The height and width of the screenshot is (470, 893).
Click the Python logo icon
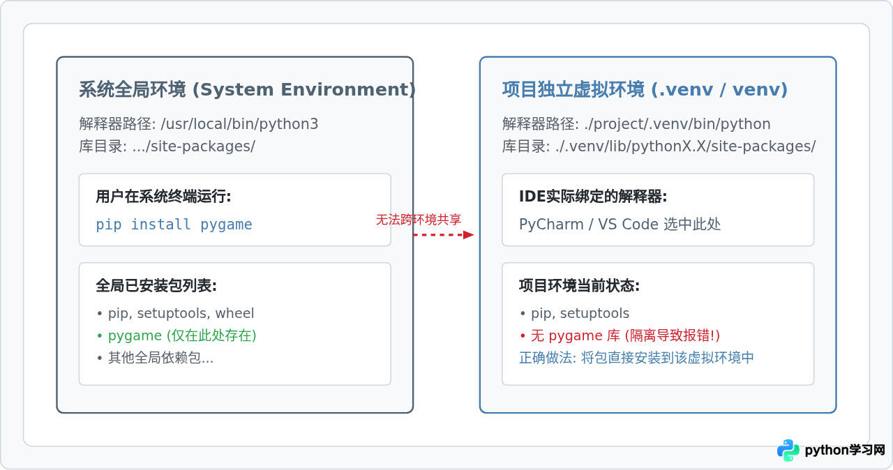pos(788,450)
